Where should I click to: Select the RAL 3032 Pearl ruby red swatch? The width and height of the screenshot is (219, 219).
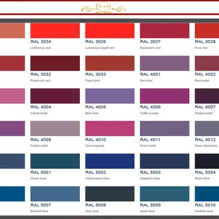[55, 63]
